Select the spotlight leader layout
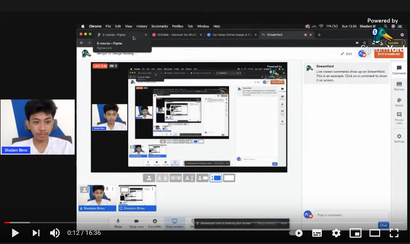The width and height of the screenshot is (410, 244). (x=189, y=178)
